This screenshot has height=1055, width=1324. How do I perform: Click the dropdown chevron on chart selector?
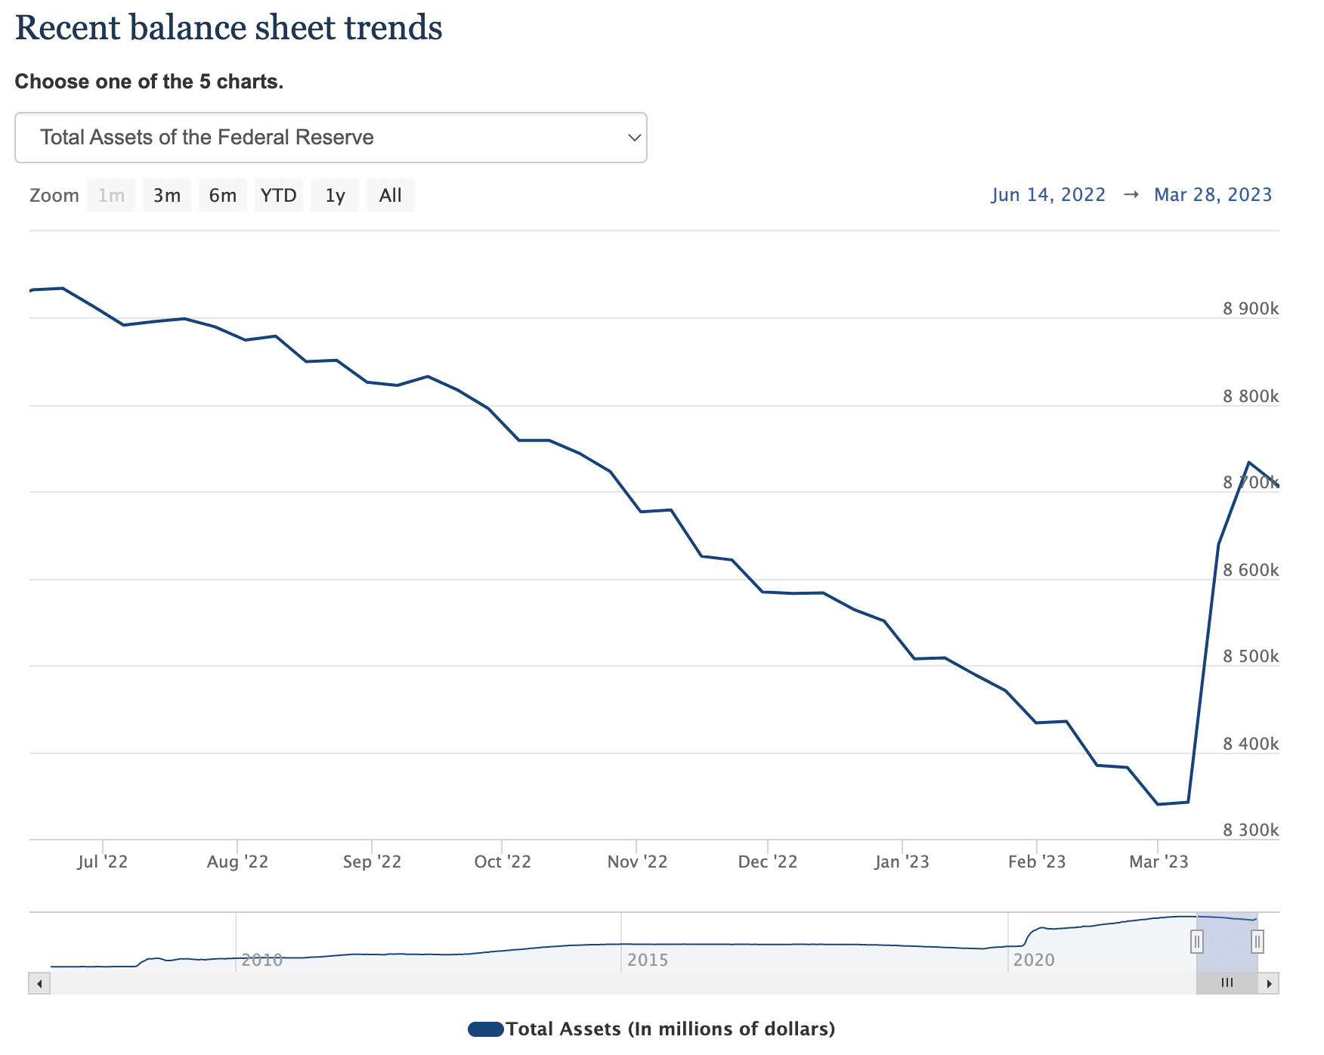(633, 138)
